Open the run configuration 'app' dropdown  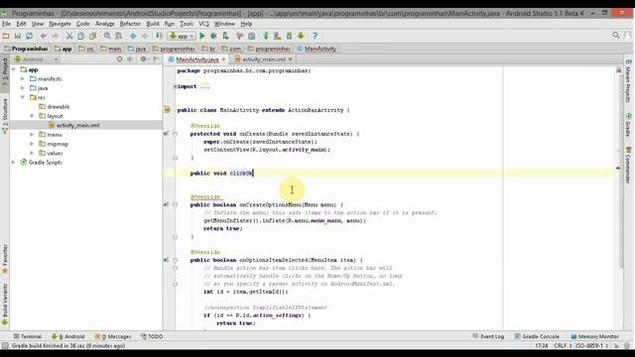(182, 36)
